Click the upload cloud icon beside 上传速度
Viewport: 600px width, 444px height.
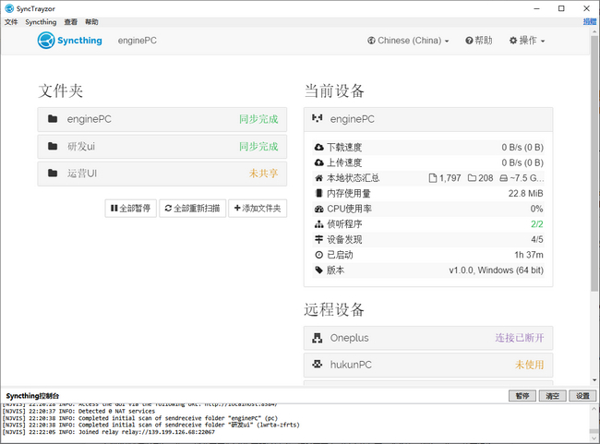click(x=318, y=162)
